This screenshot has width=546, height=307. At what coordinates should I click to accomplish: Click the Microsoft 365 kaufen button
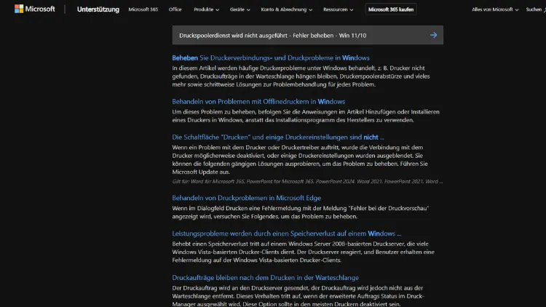pyautogui.click(x=391, y=9)
